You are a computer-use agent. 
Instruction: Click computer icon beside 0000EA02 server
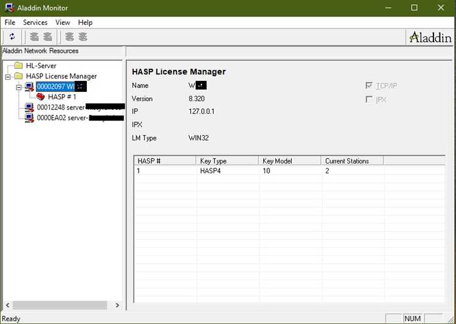click(29, 118)
